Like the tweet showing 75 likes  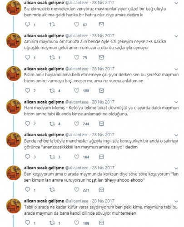[x=77, y=57]
